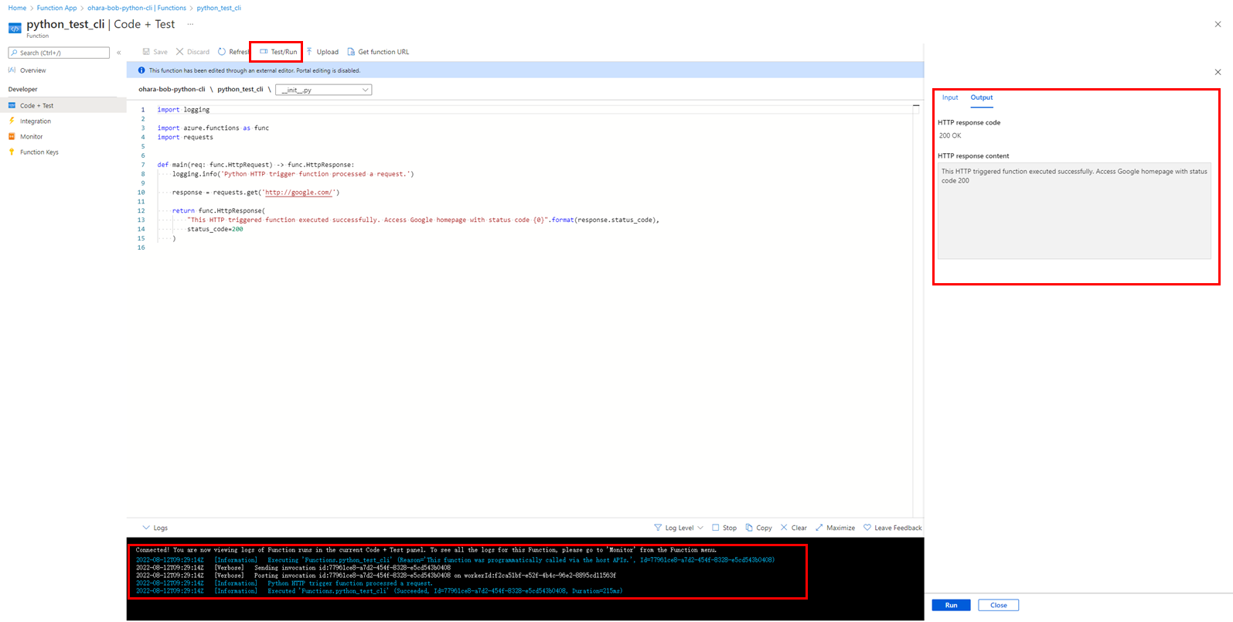
Task: Open Monitor in the Developer menu
Action: coord(31,137)
